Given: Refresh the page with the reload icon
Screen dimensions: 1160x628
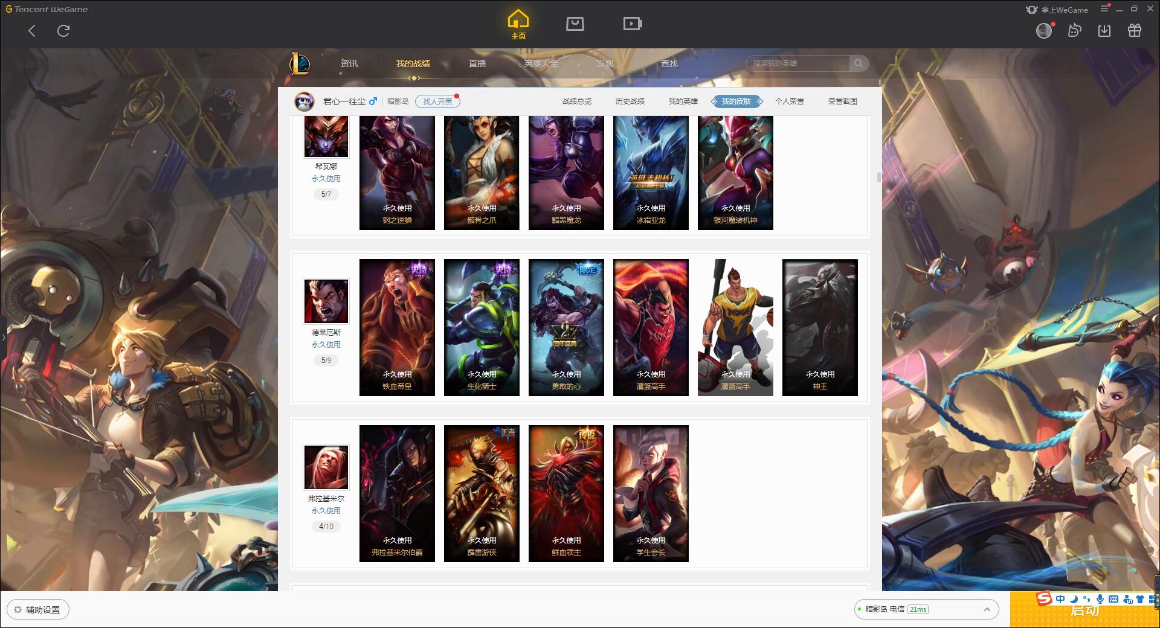Looking at the screenshot, I should pyautogui.click(x=63, y=31).
